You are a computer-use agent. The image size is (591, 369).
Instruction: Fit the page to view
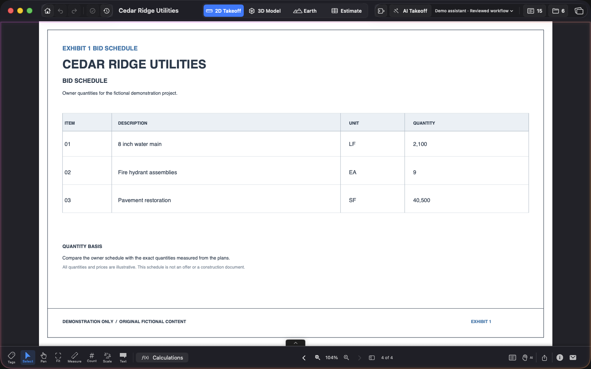(x=58, y=358)
